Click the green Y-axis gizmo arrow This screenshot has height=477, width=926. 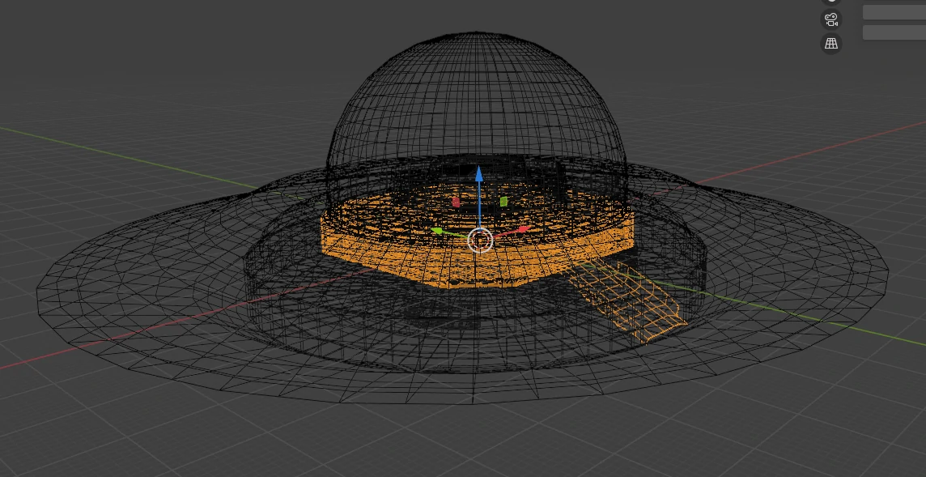click(438, 232)
